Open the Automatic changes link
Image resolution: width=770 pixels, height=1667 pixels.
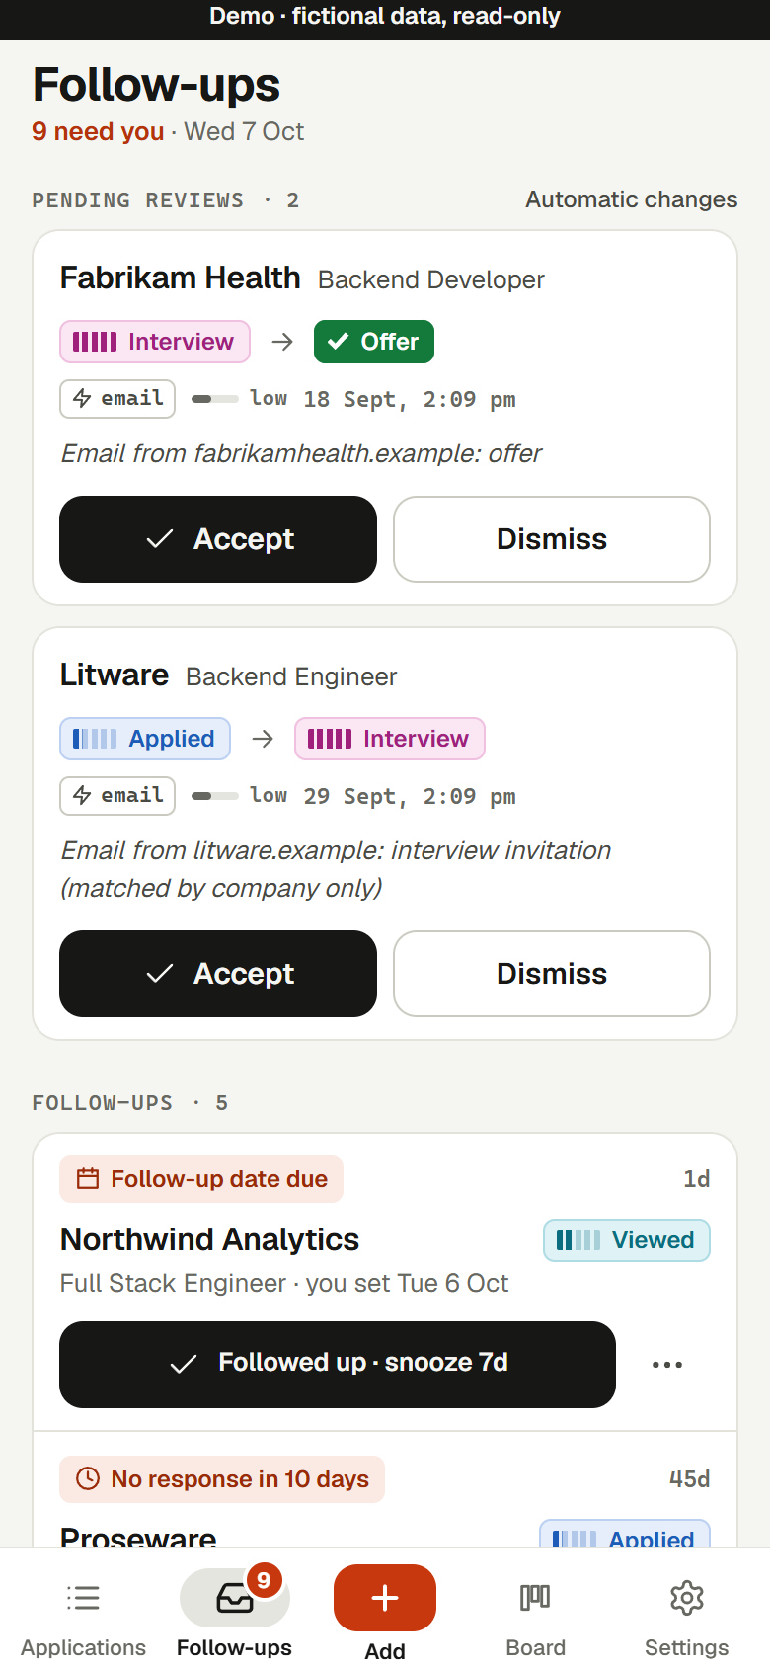[632, 199]
